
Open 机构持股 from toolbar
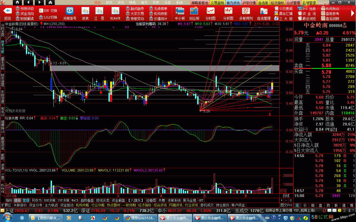pos(159,14)
